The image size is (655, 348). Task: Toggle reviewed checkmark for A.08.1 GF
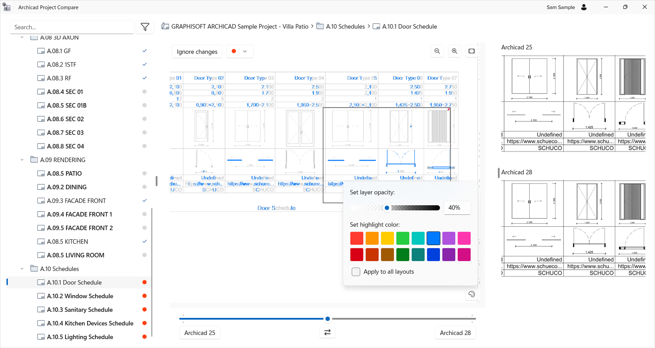pos(144,51)
